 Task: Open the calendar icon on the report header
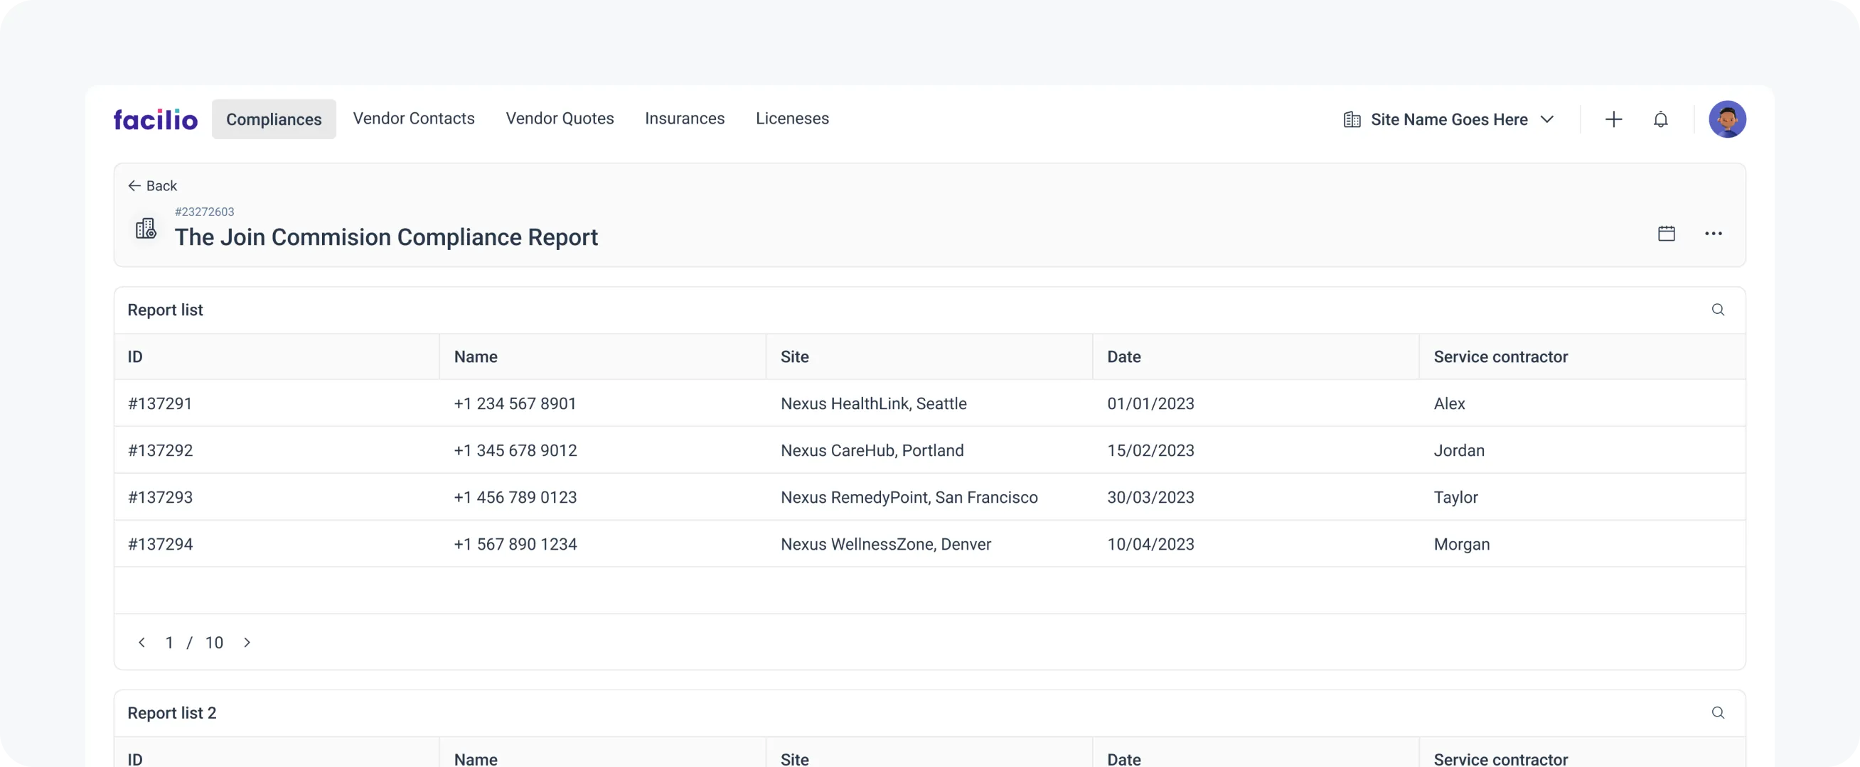(x=1667, y=233)
